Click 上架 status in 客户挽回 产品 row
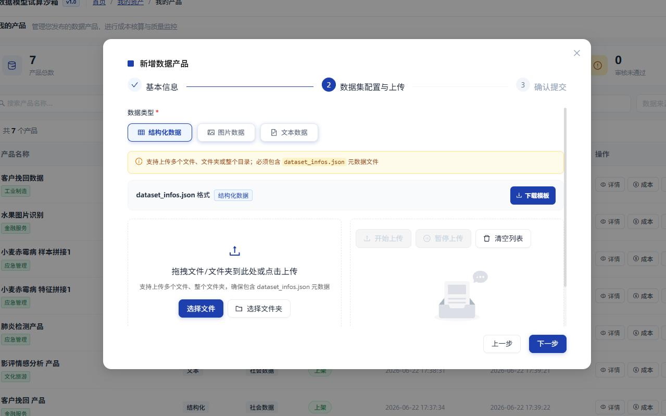This screenshot has height=416, width=666. pyautogui.click(x=320, y=407)
